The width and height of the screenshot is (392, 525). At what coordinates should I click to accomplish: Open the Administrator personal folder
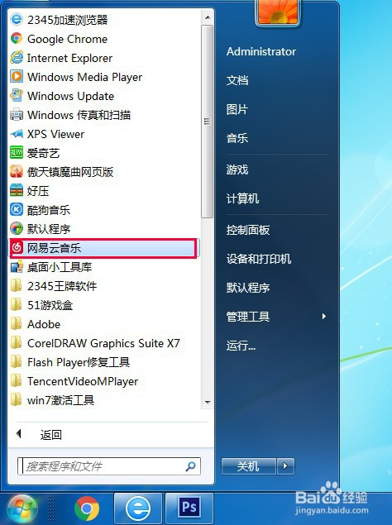(261, 51)
